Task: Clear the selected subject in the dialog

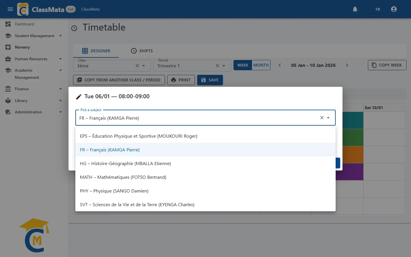Action: point(322,118)
